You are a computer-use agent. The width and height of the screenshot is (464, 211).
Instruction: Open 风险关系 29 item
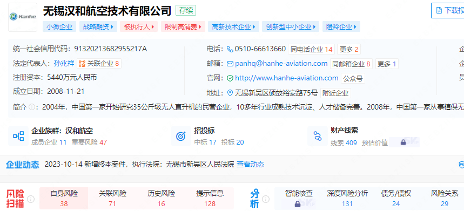(445, 199)
